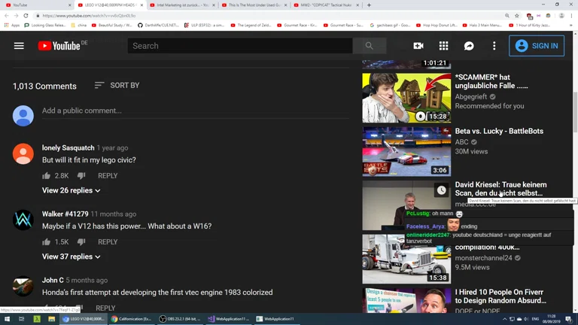Open File Explorer from the taskbar
Viewport: 578px width, 325px height.
[51, 319]
